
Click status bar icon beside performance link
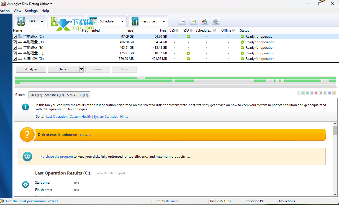(x=2, y=201)
